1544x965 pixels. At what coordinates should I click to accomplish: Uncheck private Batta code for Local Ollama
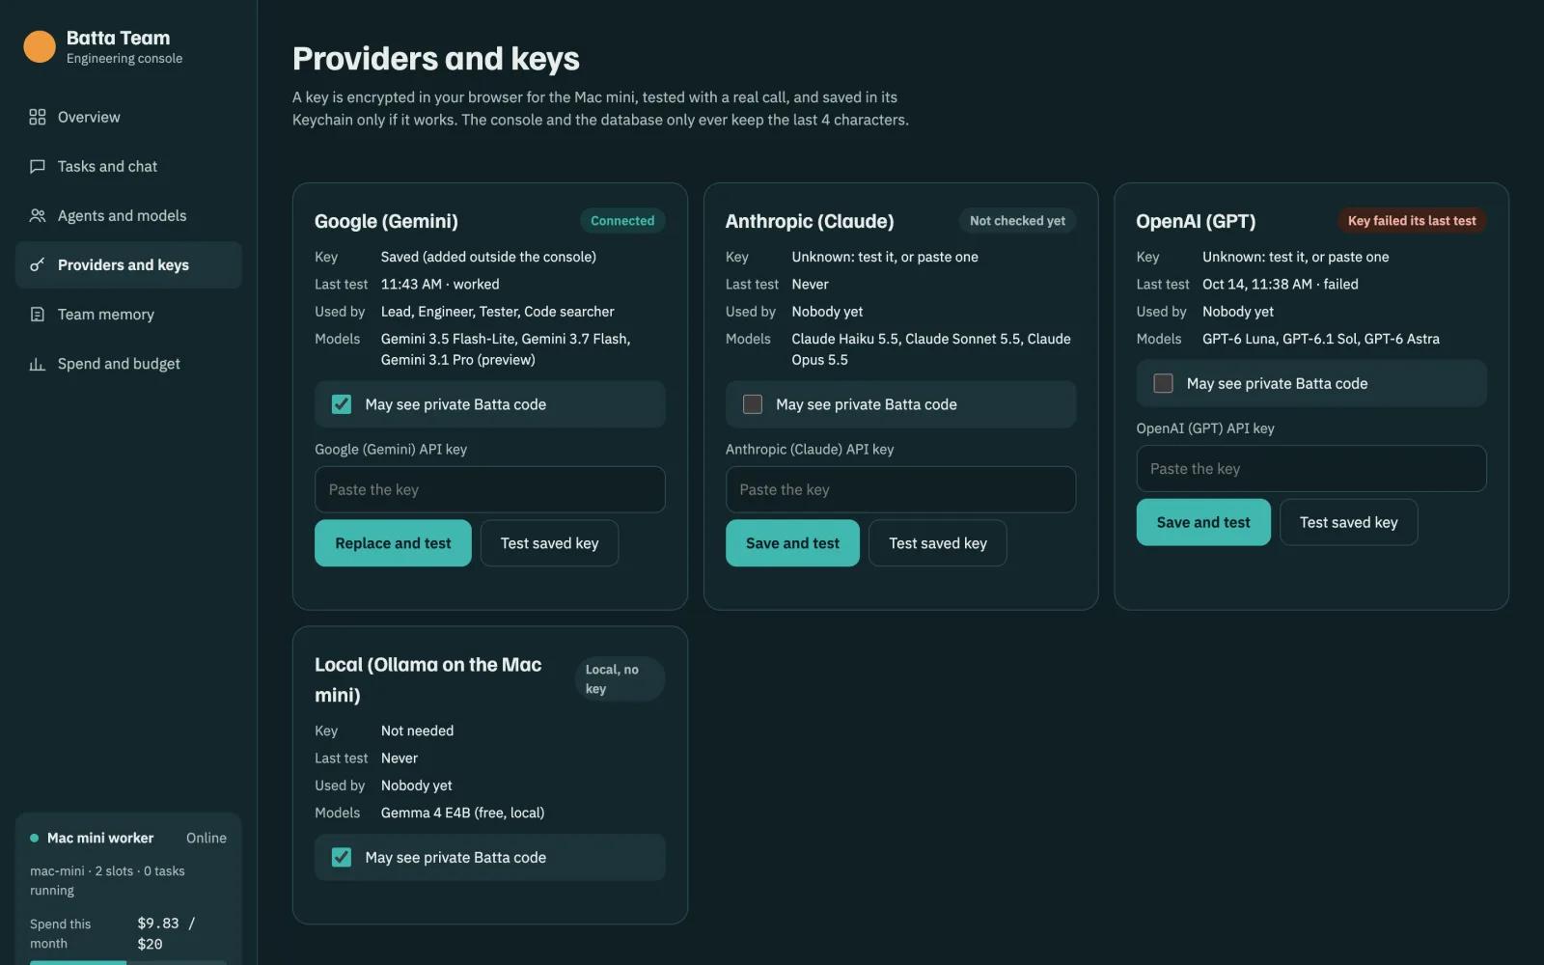[342, 857]
